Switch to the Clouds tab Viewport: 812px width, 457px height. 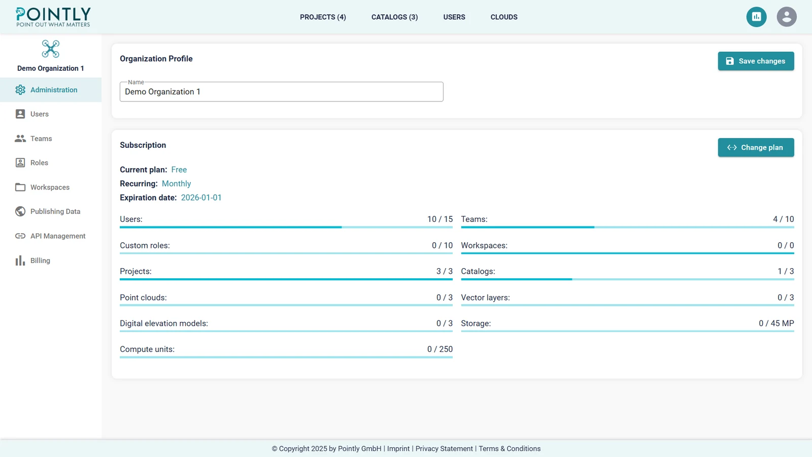coord(504,17)
